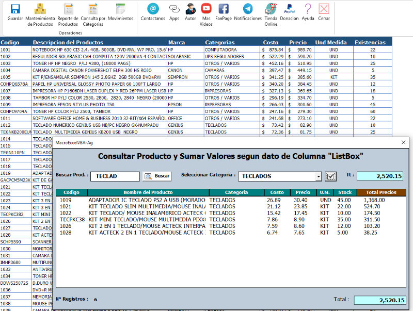The image size is (413, 311).
Task: Select cell GACPCM5M23K code
Action: pos(16,180)
